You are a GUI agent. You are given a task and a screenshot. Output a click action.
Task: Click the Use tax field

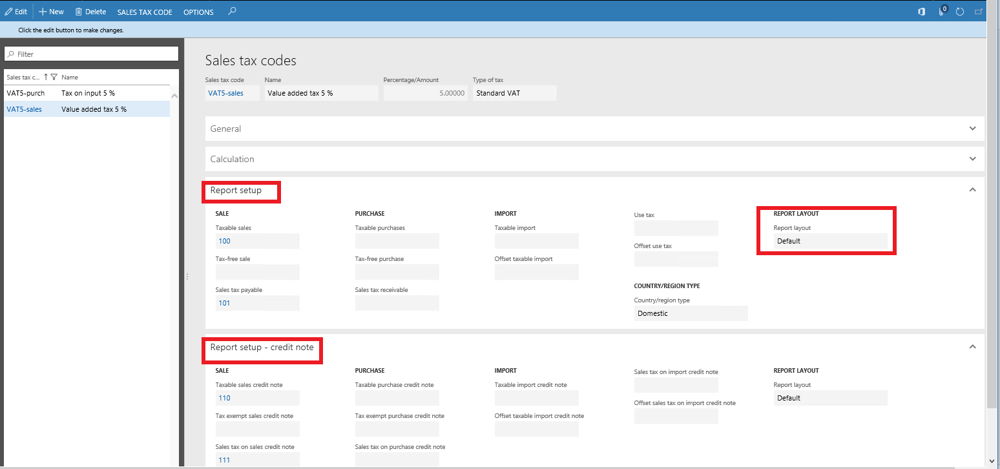[676, 228]
